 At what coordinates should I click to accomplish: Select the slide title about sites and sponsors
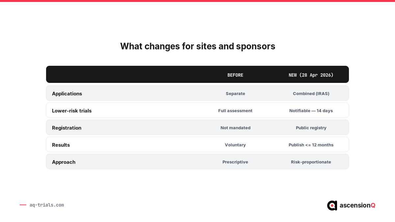point(197,46)
